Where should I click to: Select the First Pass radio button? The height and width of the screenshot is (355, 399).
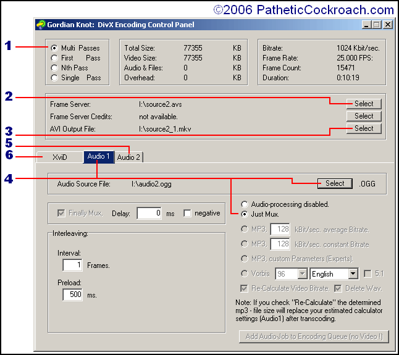(x=54, y=58)
